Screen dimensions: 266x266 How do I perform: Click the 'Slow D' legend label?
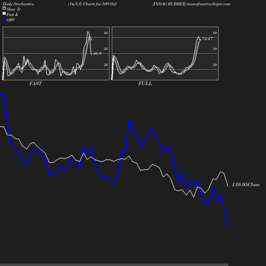(x=13, y=10)
